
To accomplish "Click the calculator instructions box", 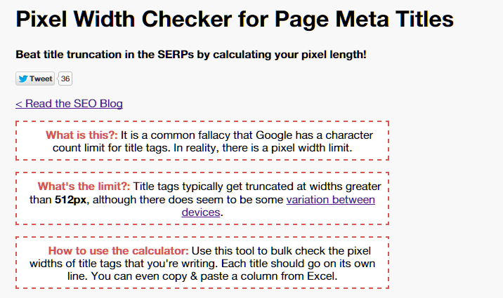I will click(x=202, y=263).
